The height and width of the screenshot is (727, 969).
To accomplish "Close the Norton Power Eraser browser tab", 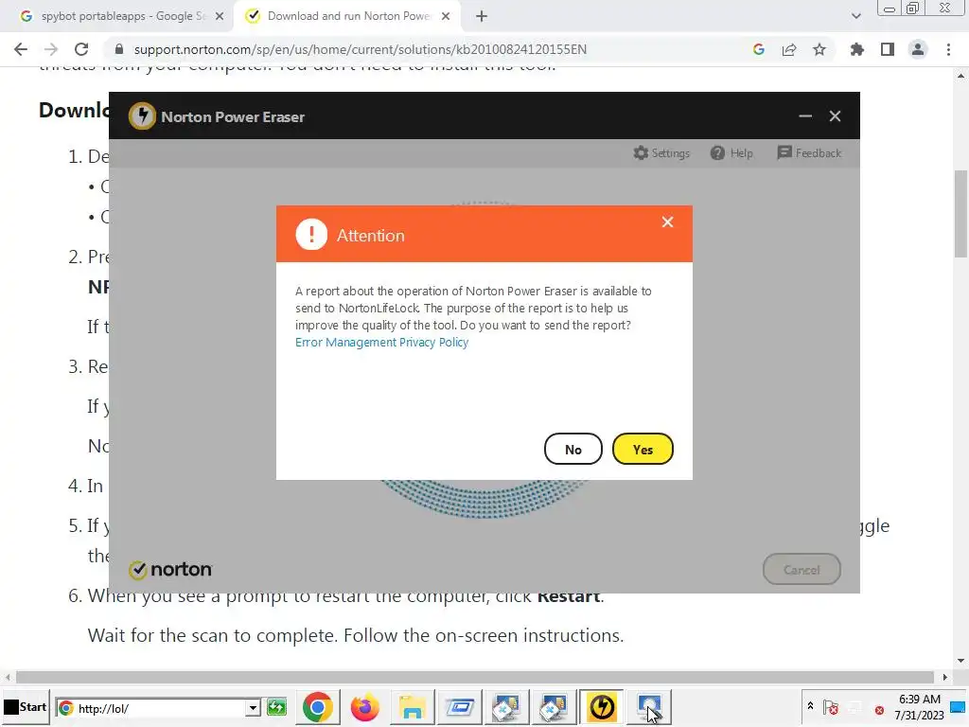I will [446, 16].
